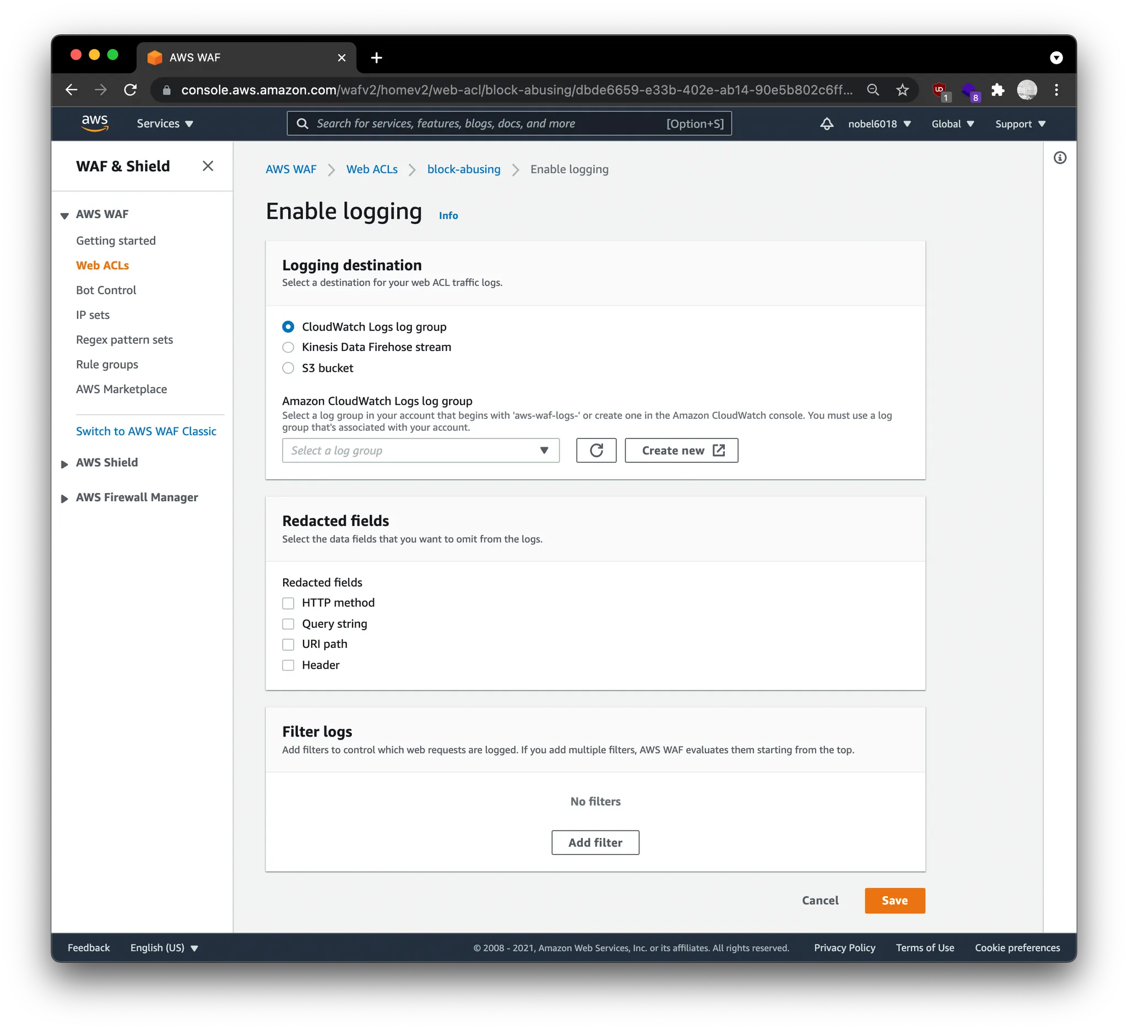The width and height of the screenshot is (1128, 1030).
Task: Open the notifications bell icon
Action: click(826, 123)
